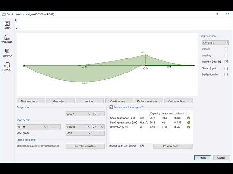The height and width of the screenshot is (174, 233).
Task: Open the W 8x18 section size dropdown
Action: [x=78, y=127]
